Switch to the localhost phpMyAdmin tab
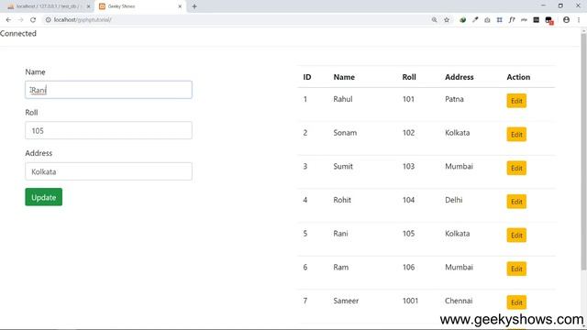587x330 pixels. click(x=48, y=6)
